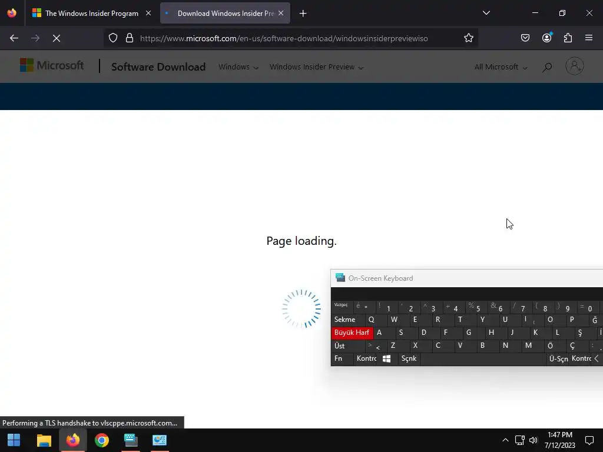Toggle the Fn key on keyboard

[342, 358]
